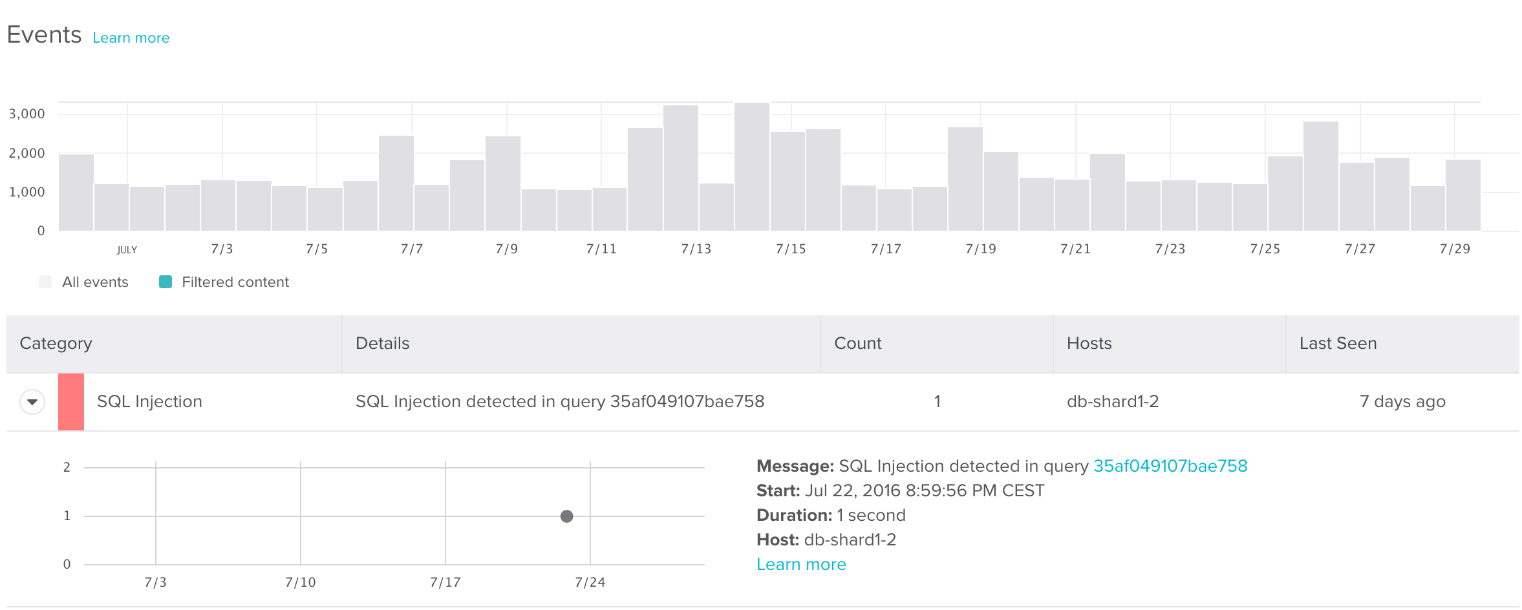Open the Learn more link beside Events
The image size is (1522, 610).
point(131,38)
